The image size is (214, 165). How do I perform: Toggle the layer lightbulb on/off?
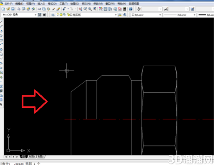click(58, 15)
